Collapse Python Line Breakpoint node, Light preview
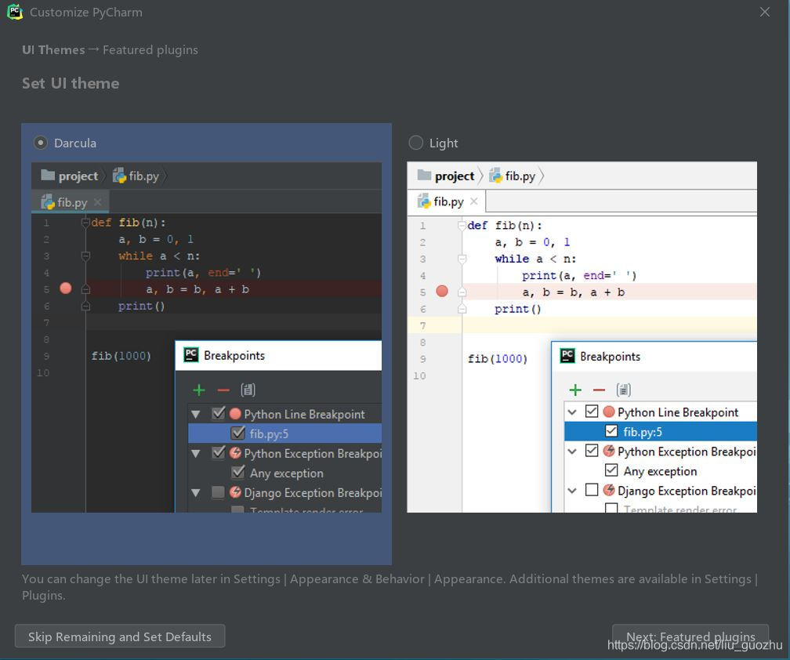The image size is (790, 660). (572, 412)
